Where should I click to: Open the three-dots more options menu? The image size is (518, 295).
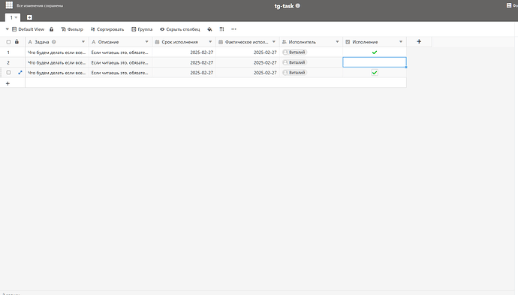(233, 29)
